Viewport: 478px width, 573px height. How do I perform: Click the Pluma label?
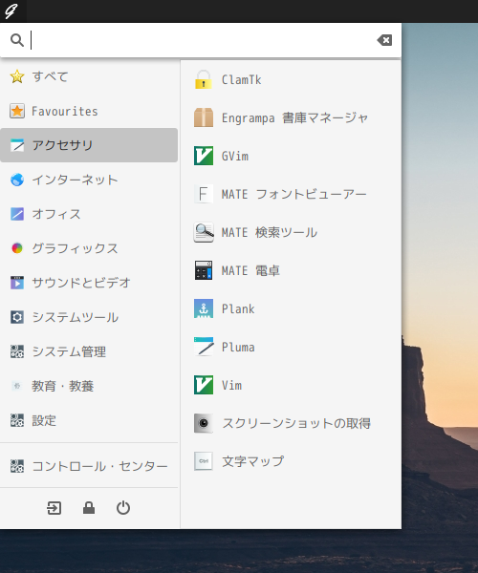pos(238,347)
